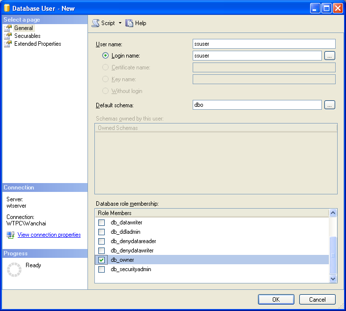Click the db_datawriter role name
Screen dimensions: 346x311
126,222
